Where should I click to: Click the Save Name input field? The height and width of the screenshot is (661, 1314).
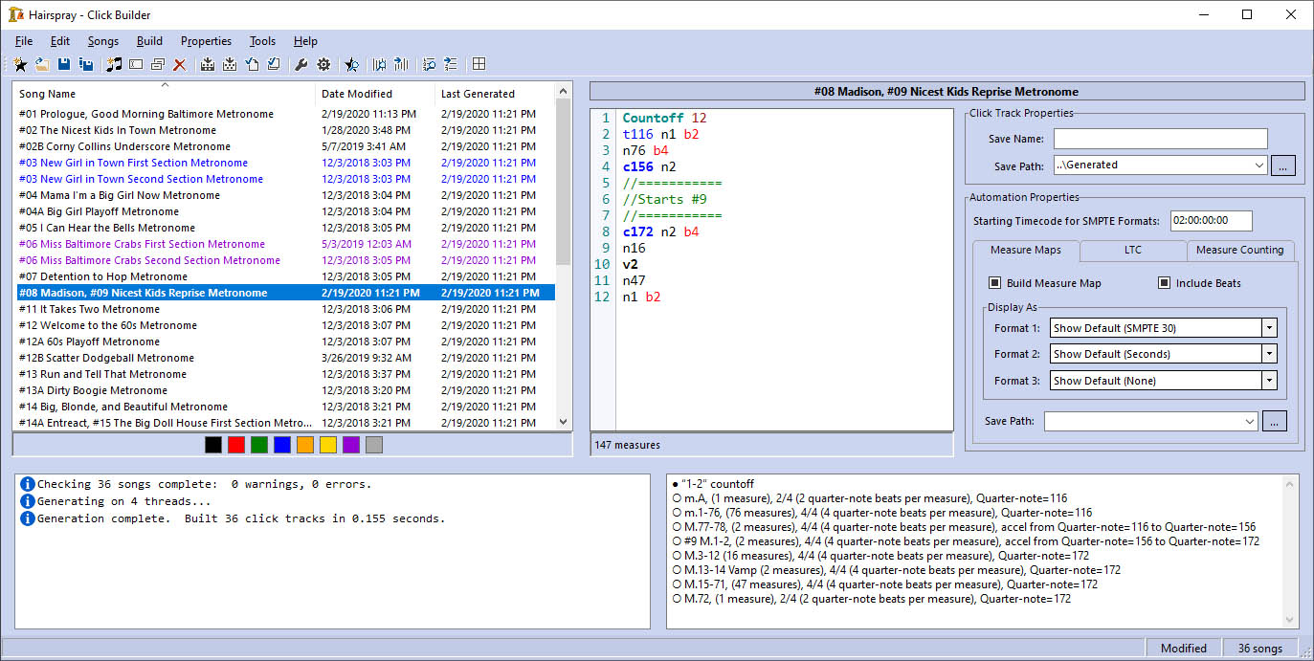pyautogui.click(x=1160, y=139)
